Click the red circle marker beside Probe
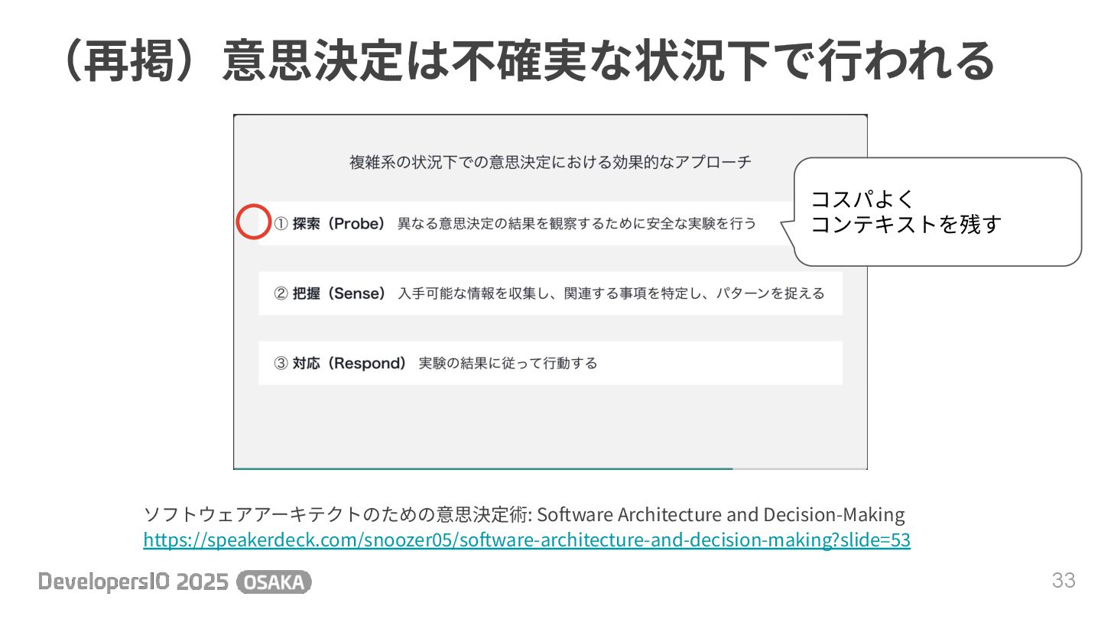 (253, 222)
